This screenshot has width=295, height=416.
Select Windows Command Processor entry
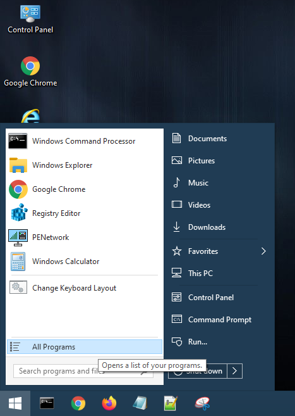[x=83, y=141]
